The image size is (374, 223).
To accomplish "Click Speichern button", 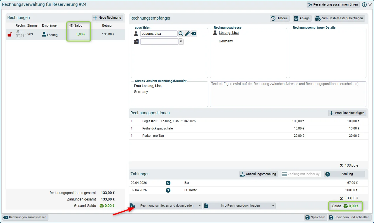I will (315, 217).
